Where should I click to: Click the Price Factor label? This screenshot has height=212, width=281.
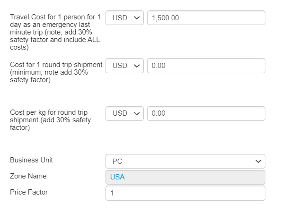[x=29, y=192]
